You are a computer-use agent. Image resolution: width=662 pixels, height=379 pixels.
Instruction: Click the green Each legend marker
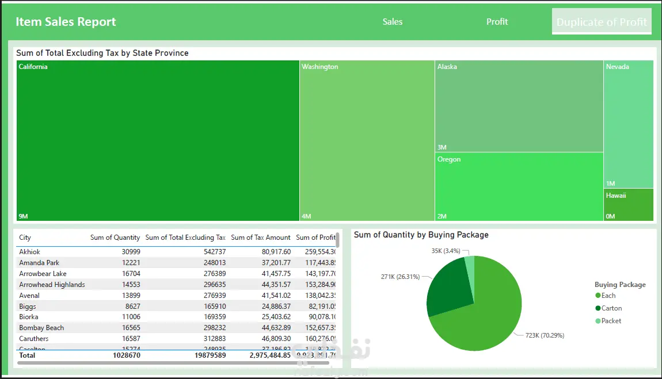pyautogui.click(x=598, y=296)
